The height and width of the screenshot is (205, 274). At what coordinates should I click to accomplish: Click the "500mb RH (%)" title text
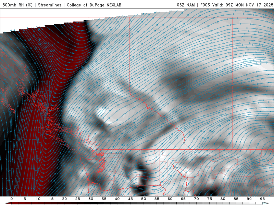pos(17,5)
